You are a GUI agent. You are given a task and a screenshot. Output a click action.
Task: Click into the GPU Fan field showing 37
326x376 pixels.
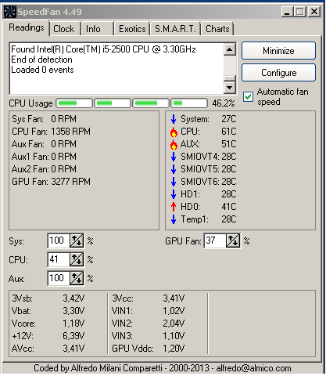click(x=215, y=240)
